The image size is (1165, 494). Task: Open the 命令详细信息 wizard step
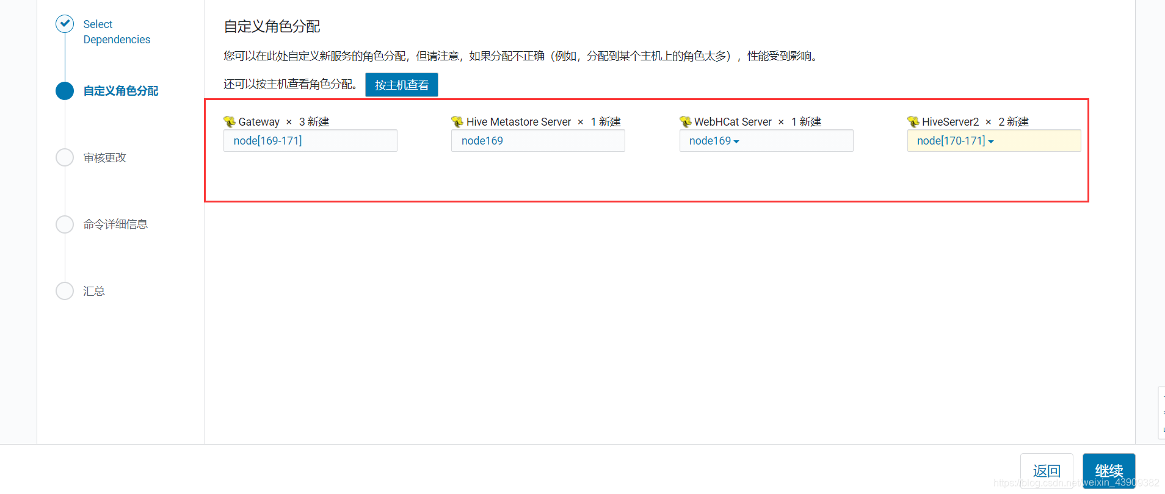(x=115, y=224)
